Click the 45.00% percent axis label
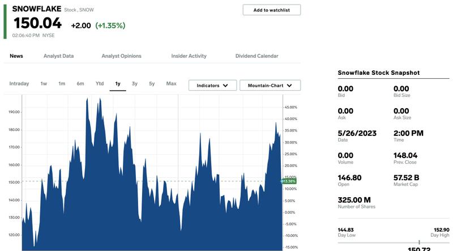This screenshot has height=251, width=453. 291,107
